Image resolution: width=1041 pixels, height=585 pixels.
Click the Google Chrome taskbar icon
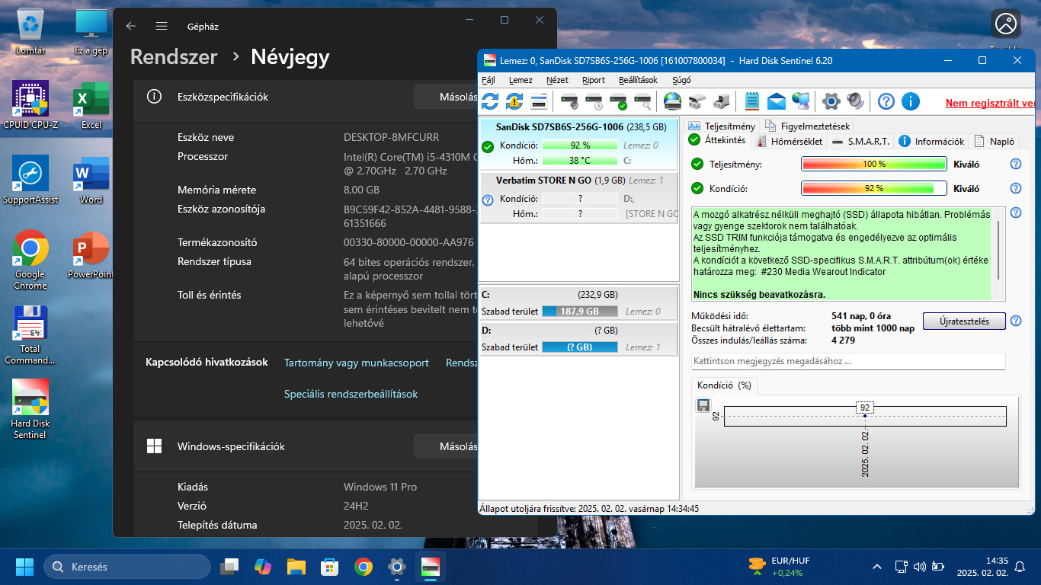(364, 567)
